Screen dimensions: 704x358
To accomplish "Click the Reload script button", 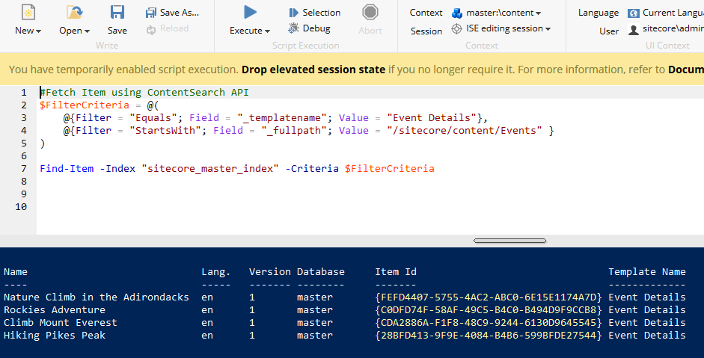I will click(x=167, y=28).
